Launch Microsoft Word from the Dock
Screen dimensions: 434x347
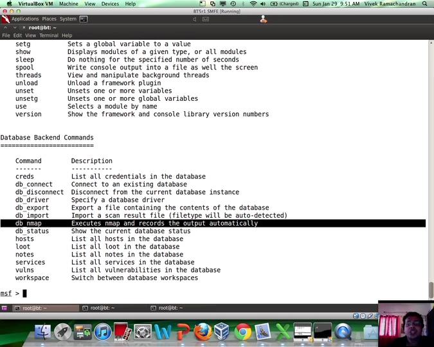pos(163,332)
